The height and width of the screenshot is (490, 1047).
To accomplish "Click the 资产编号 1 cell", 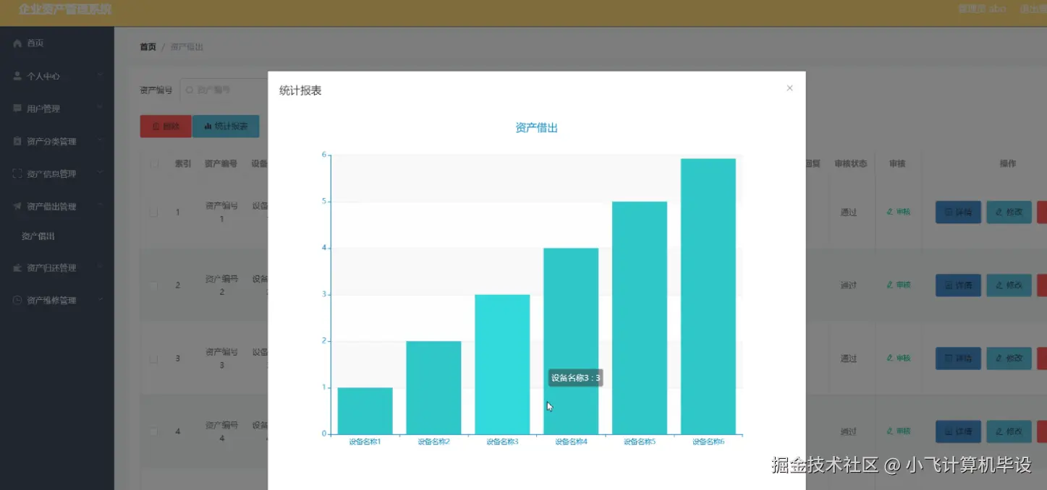I will click(221, 212).
